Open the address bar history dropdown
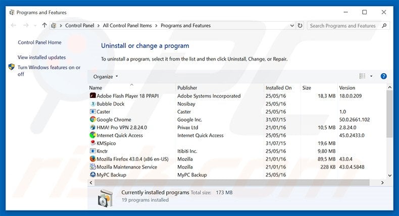 (x=292, y=25)
